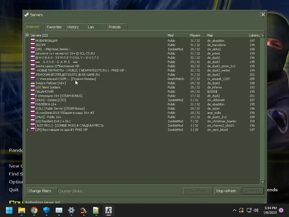Click the DeathMatch mod cell
The image size is (289, 217).
176,79
